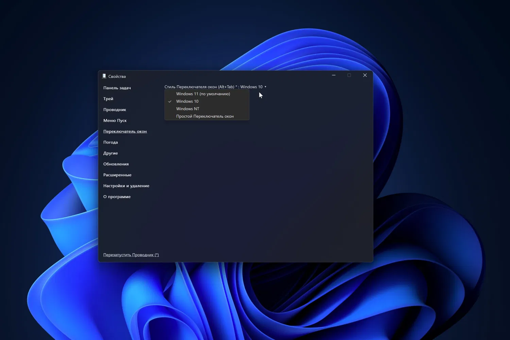
Task: Go to the Меню Пуск section
Action: point(115,120)
